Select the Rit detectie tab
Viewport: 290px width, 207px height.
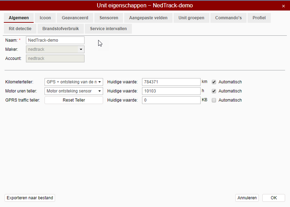[x=20, y=29]
